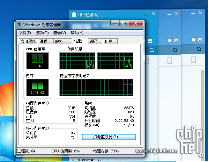208x162 pixels.
Task: Click the middle QQ window's message box icon
Action: (x=176, y=40)
